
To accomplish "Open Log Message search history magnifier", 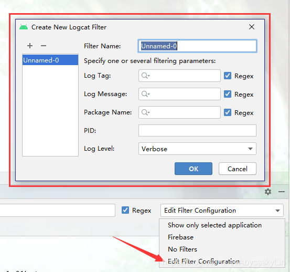I will 145,94.
